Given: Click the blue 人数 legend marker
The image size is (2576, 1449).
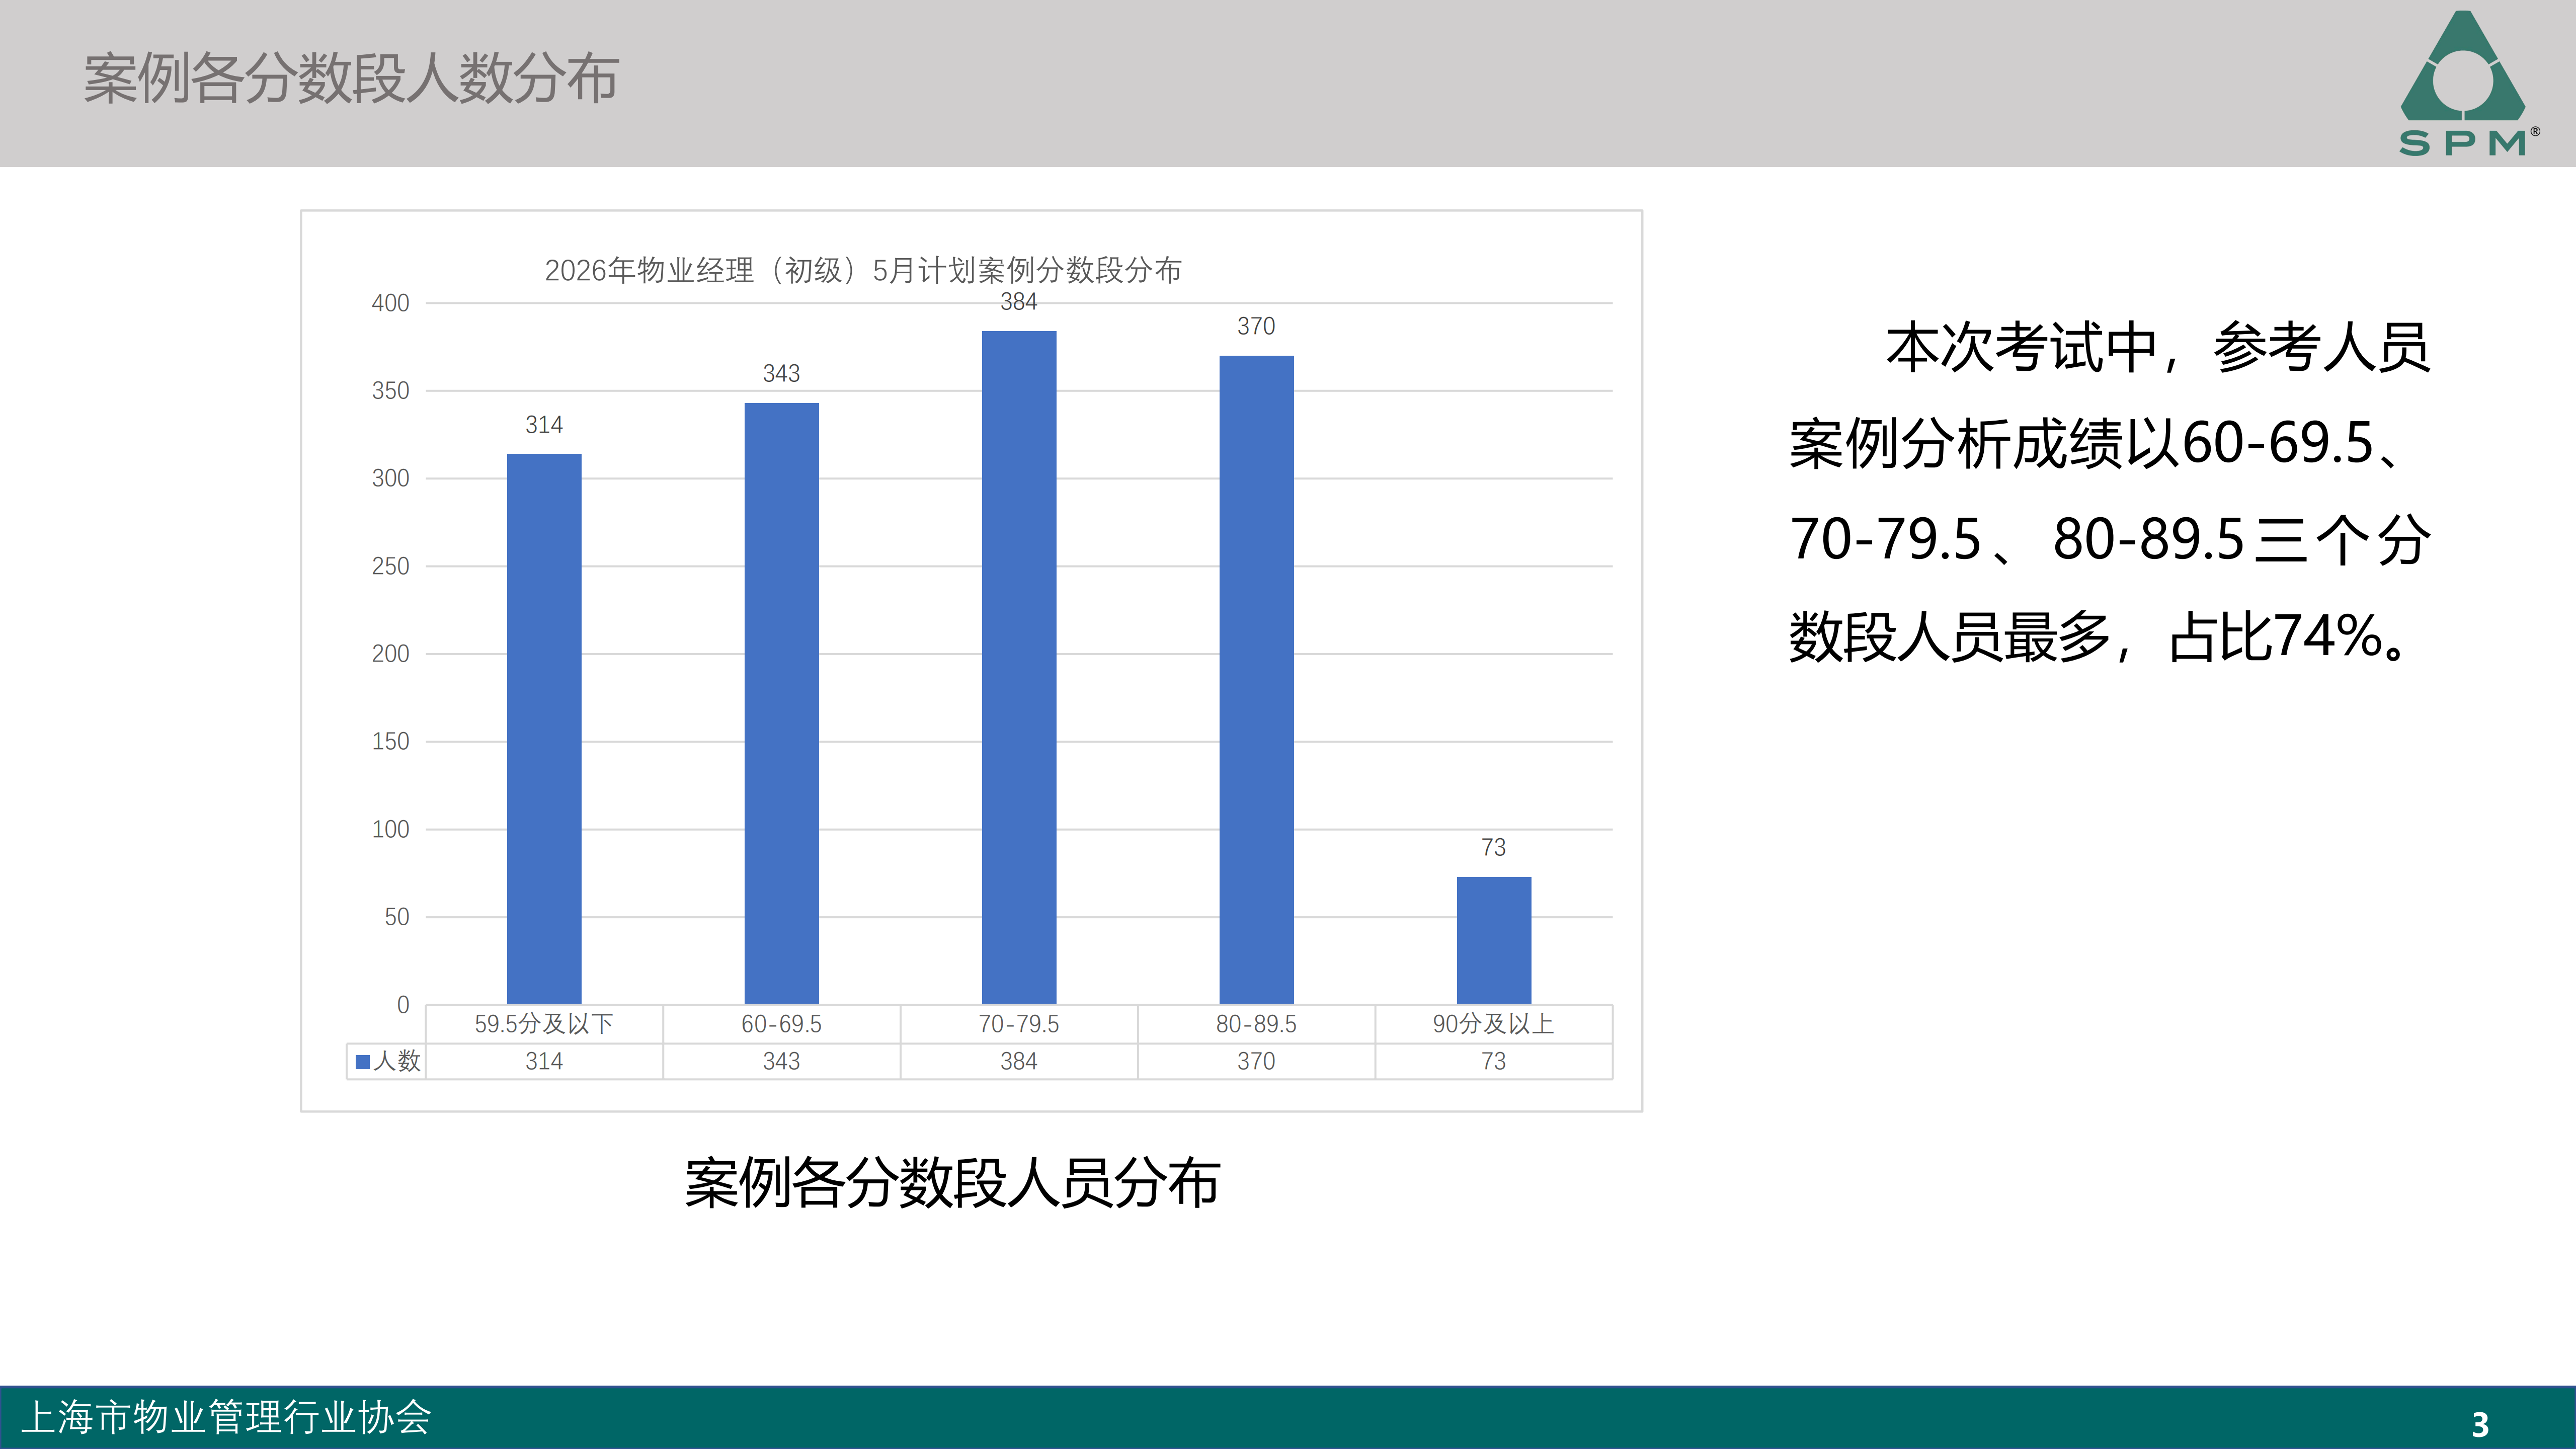Looking at the screenshot, I should click(x=362, y=1061).
